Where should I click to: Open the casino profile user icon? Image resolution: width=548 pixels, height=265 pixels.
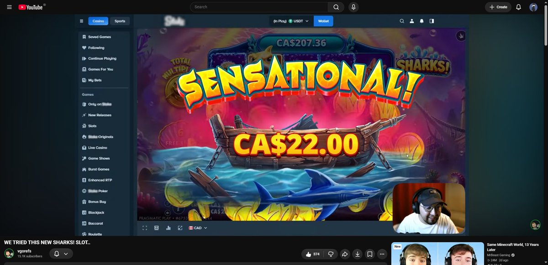(x=412, y=21)
